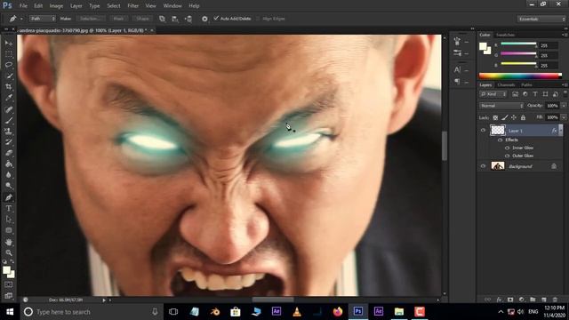
Task: Select the Crop tool
Action: (9, 87)
